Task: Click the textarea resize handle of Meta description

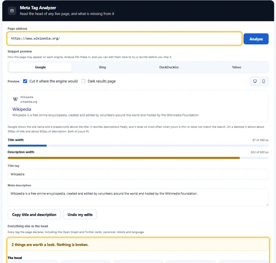Action: point(267,204)
